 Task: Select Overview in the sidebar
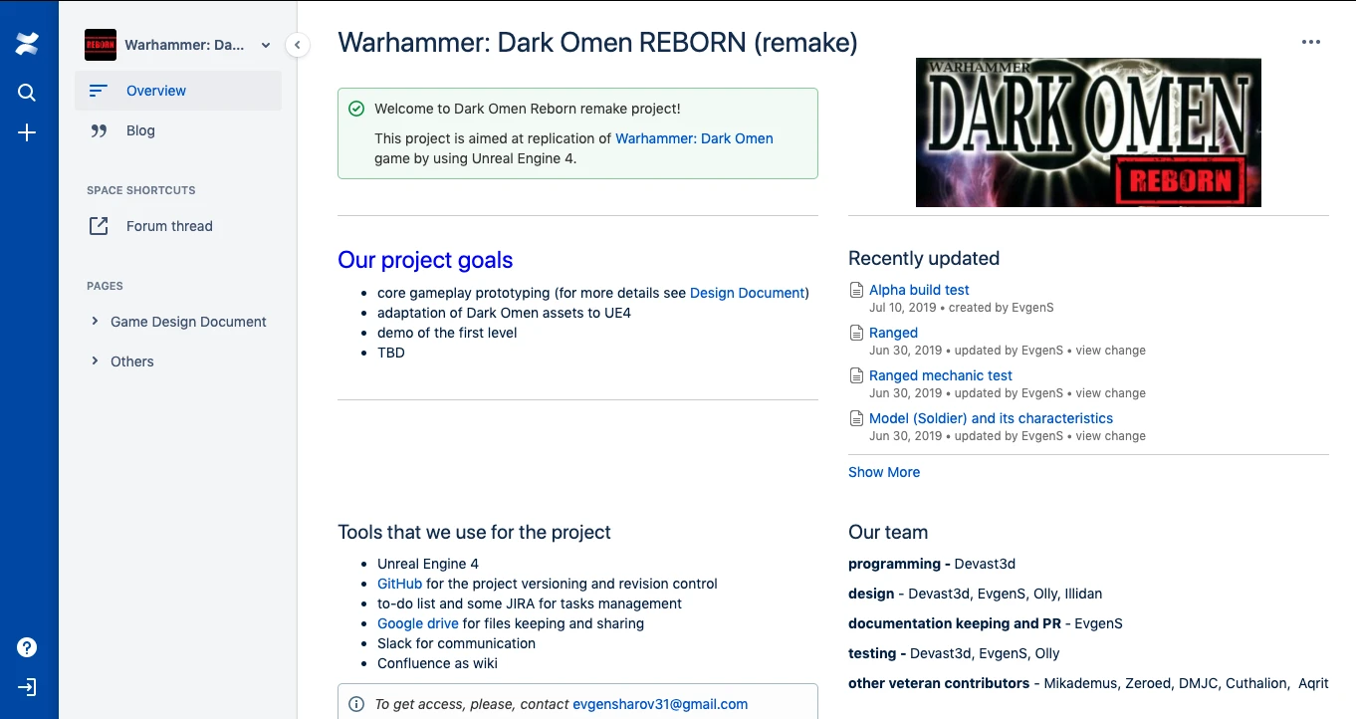tap(178, 91)
